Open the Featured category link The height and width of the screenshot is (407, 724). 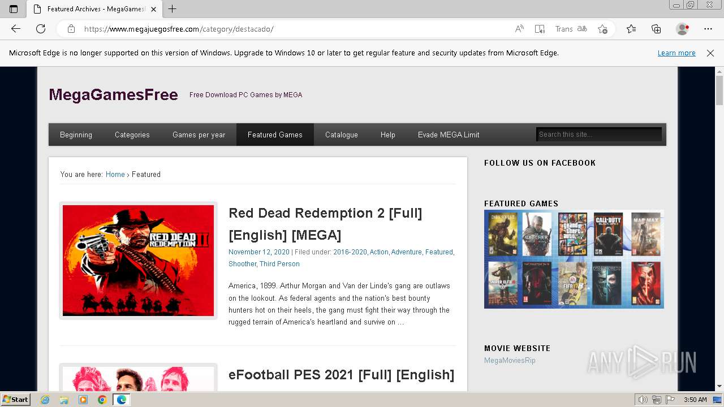click(x=439, y=252)
